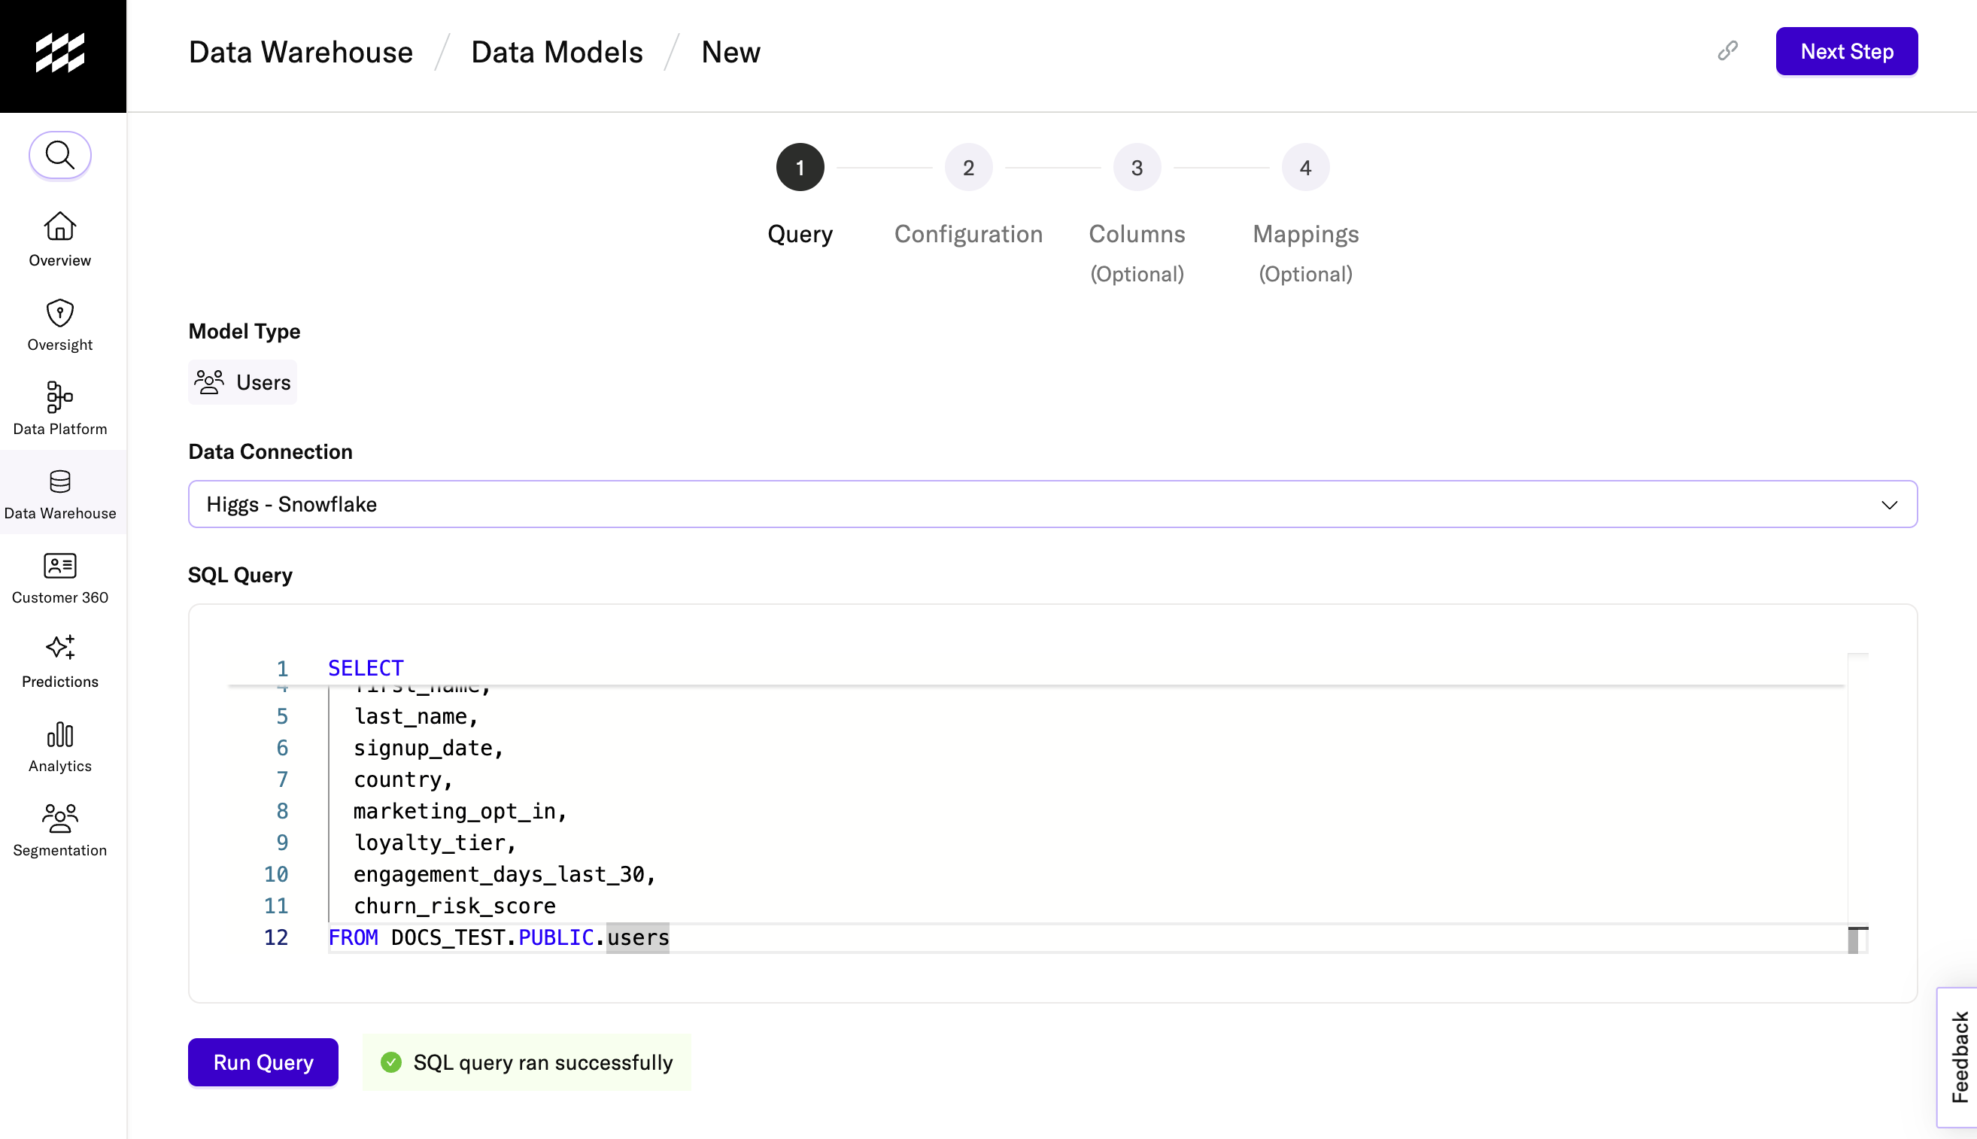Click Data Models breadcrumb link
The width and height of the screenshot is (1977, 1139).
(x=557, y=52)
